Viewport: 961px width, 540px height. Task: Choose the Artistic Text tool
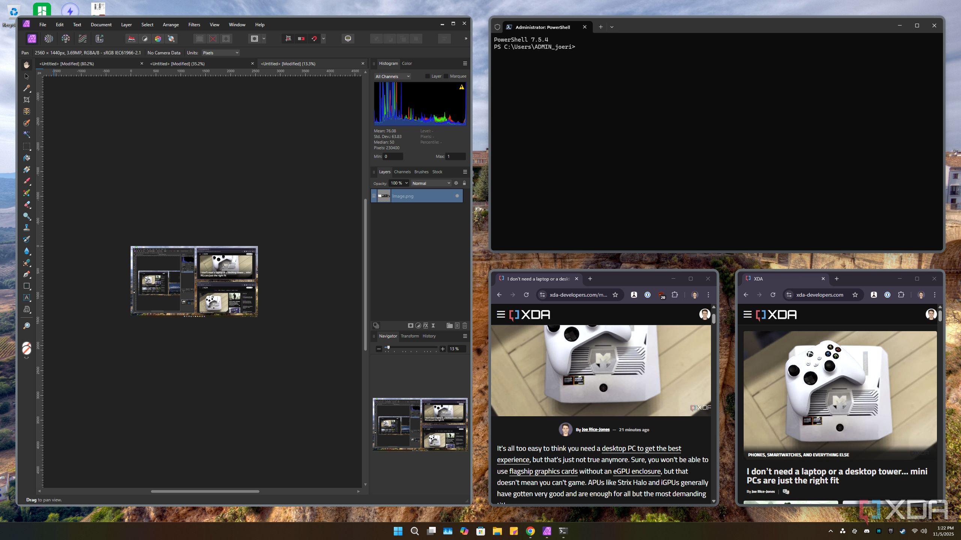click(26, 297)
